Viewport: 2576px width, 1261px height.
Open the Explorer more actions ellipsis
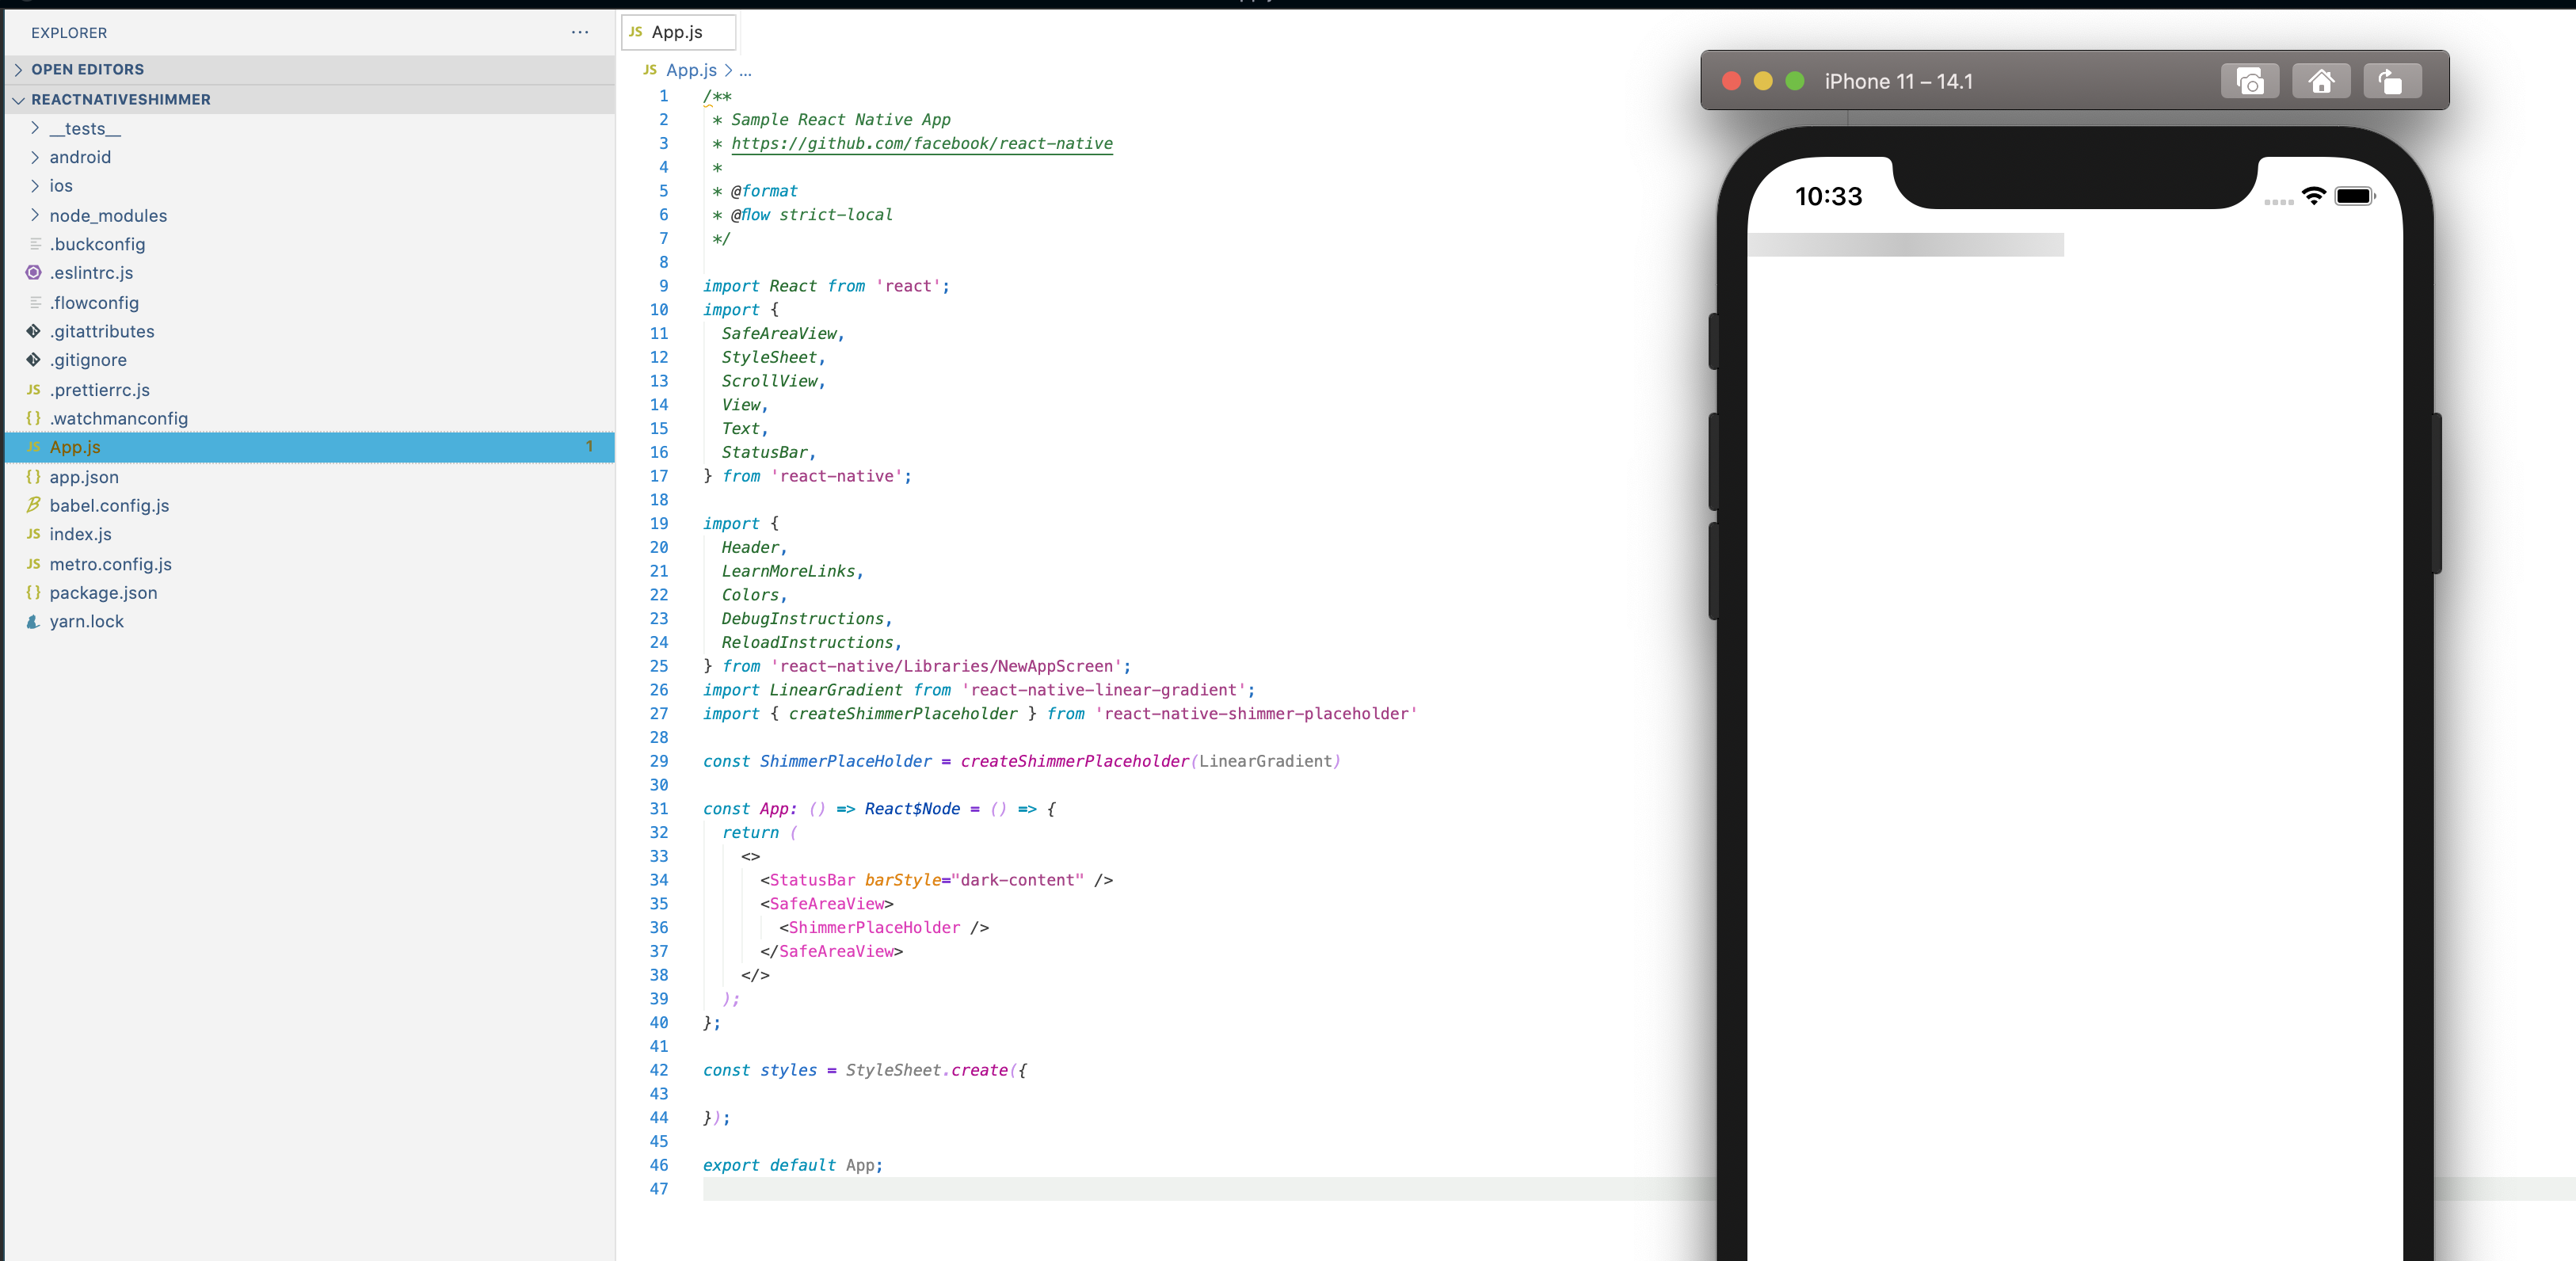coord(579,32)
